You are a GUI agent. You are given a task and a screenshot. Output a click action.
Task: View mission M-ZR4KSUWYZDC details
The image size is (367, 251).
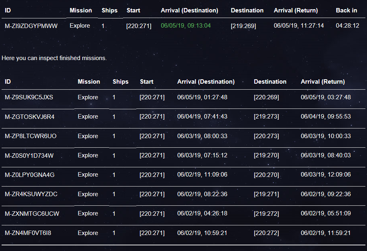click(31, 194)
